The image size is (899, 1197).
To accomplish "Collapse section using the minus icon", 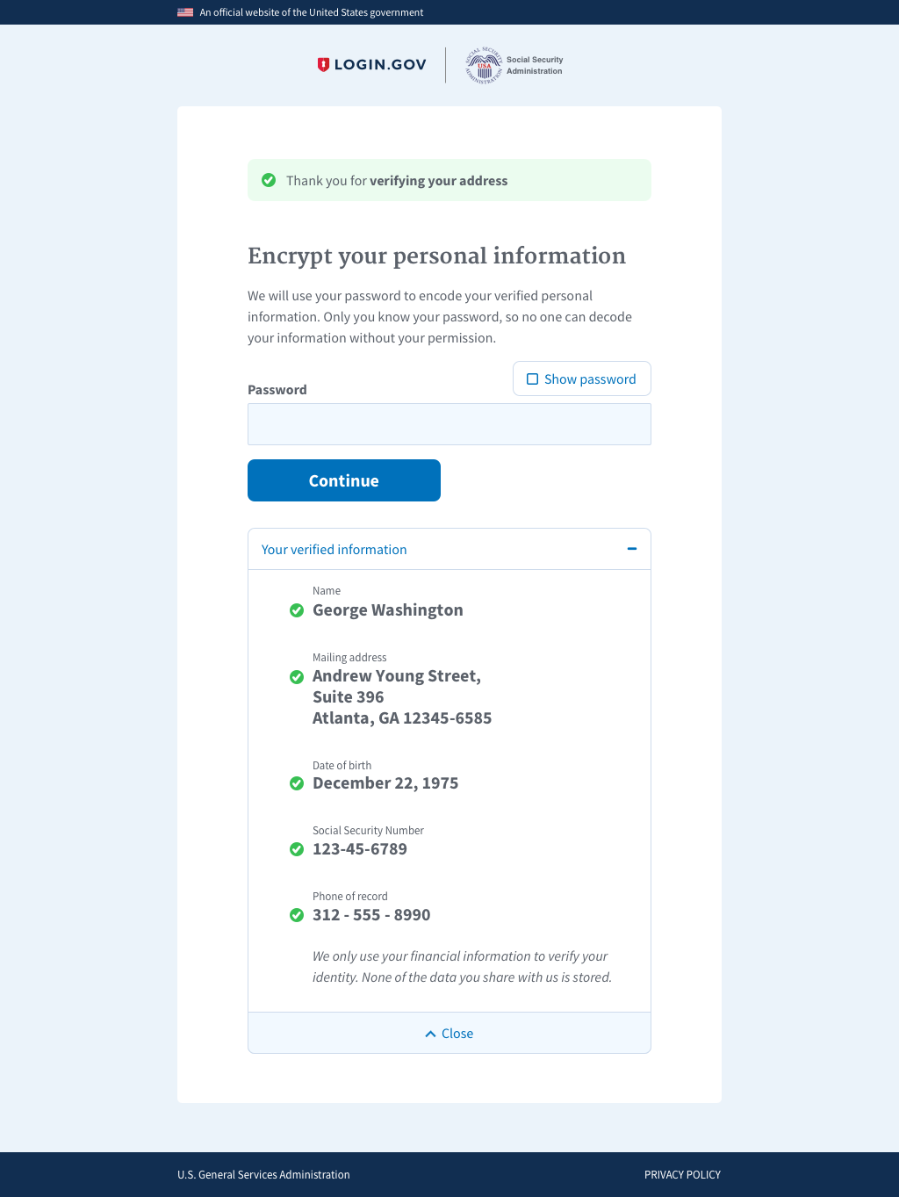I will (631, 549).
